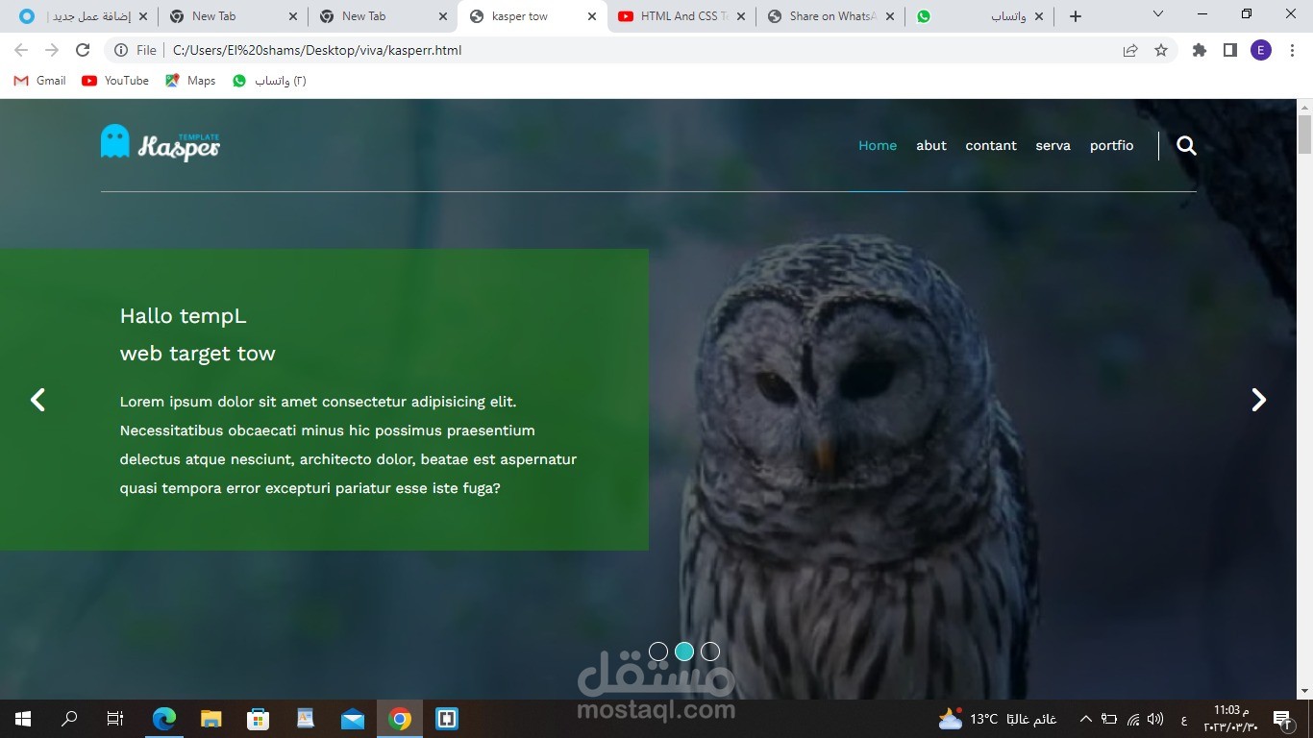Bookmark this page using the star icon

[x=1160, y=50]
